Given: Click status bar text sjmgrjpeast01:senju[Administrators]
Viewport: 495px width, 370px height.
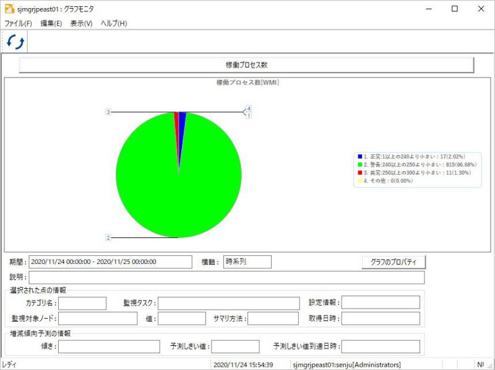Looking at the screenshot, I should click(347, 364).
